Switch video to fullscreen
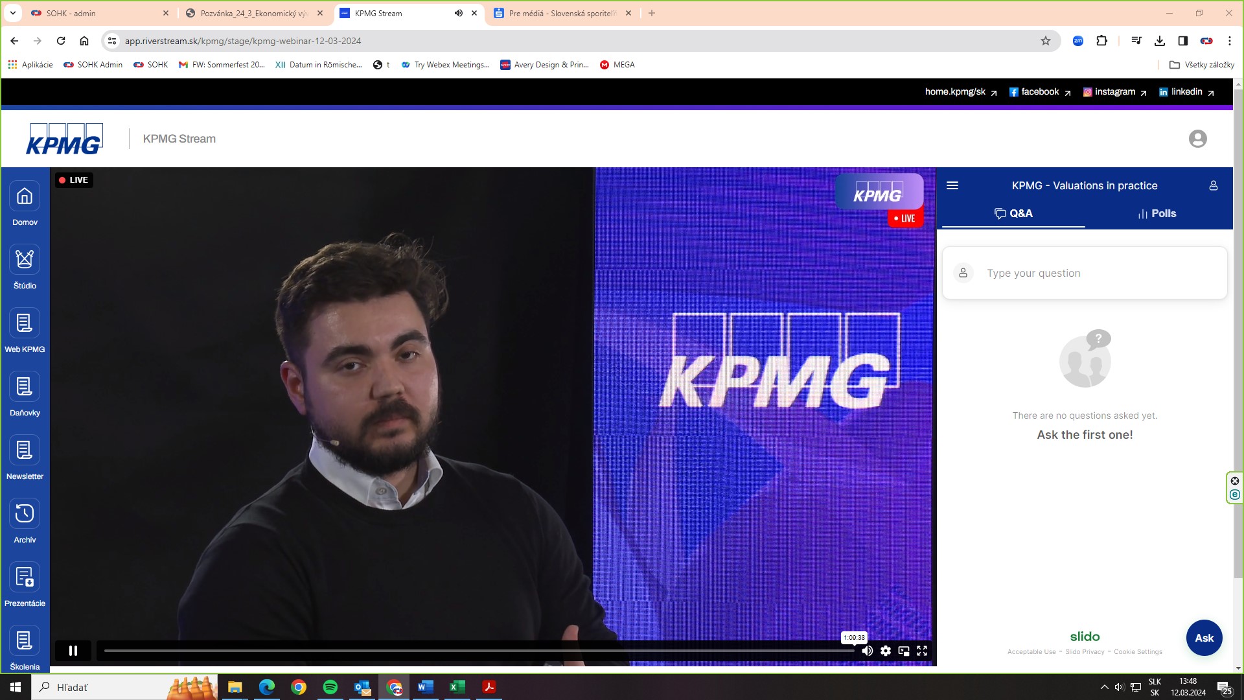This screenshot has width=1244, height=700. (x=922, y=651)
